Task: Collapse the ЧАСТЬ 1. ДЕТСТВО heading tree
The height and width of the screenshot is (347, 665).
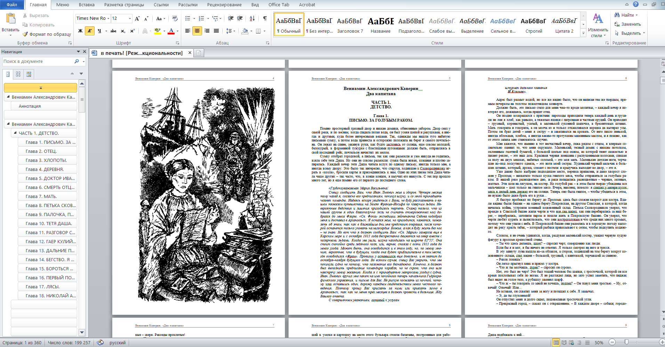Action: pos(15,133)
